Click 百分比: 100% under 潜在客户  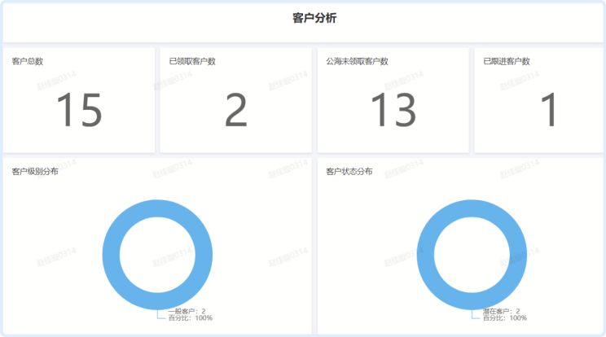pyautogui.click(x=504, y=318)
